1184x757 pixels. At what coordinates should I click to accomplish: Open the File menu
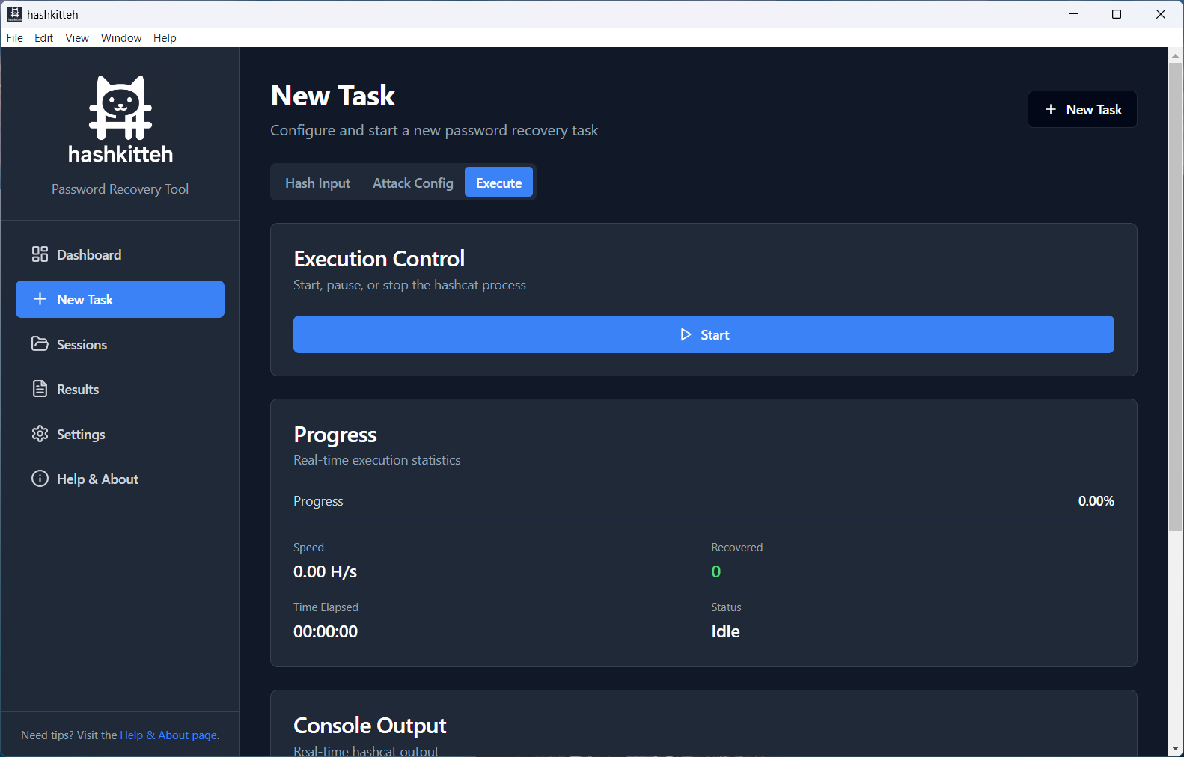point(15,38)
